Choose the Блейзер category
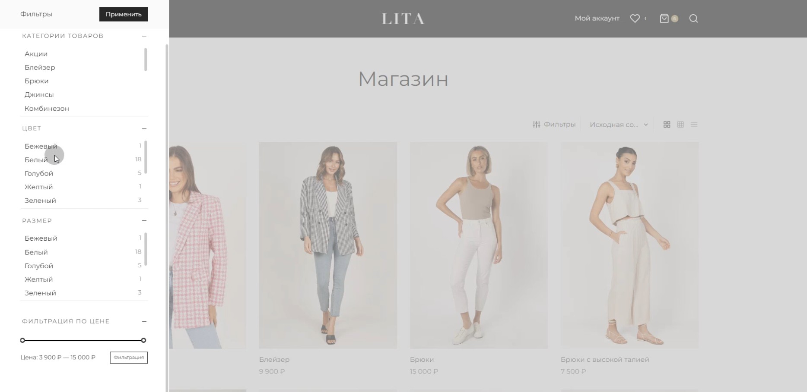 coord(40,67)
